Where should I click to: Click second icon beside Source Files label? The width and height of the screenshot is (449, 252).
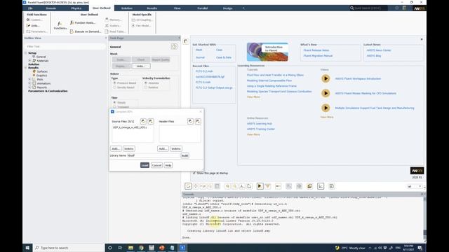tap(151, 121)
